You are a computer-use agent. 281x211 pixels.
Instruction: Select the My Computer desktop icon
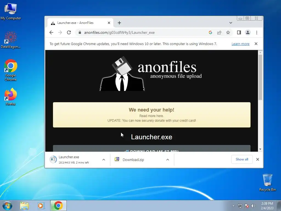(11, 11)
